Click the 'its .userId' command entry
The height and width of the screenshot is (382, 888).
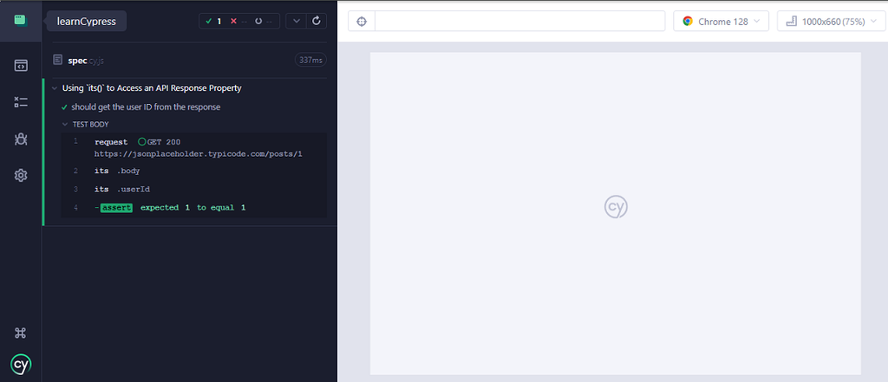pos(193,189)
